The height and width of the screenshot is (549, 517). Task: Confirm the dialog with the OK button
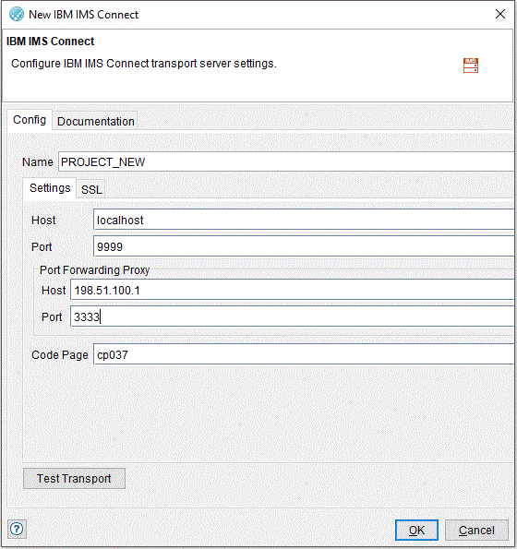pyautogui.click(x=416, y=531)
